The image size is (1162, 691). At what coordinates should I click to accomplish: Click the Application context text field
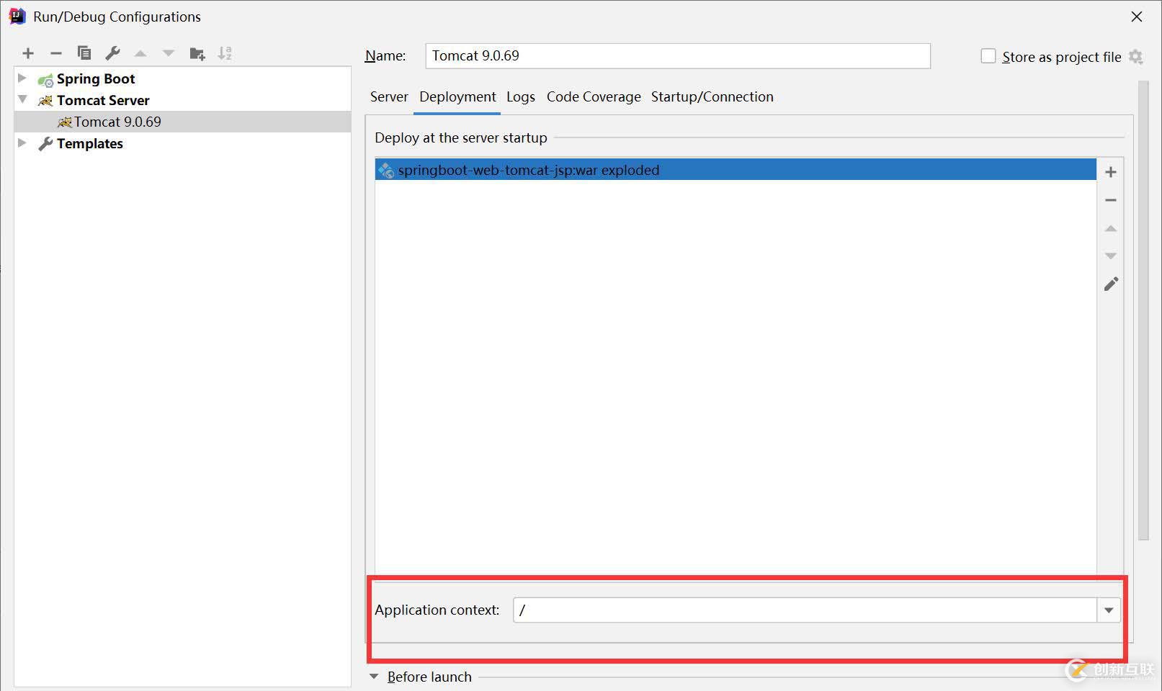tap(805, 610)
